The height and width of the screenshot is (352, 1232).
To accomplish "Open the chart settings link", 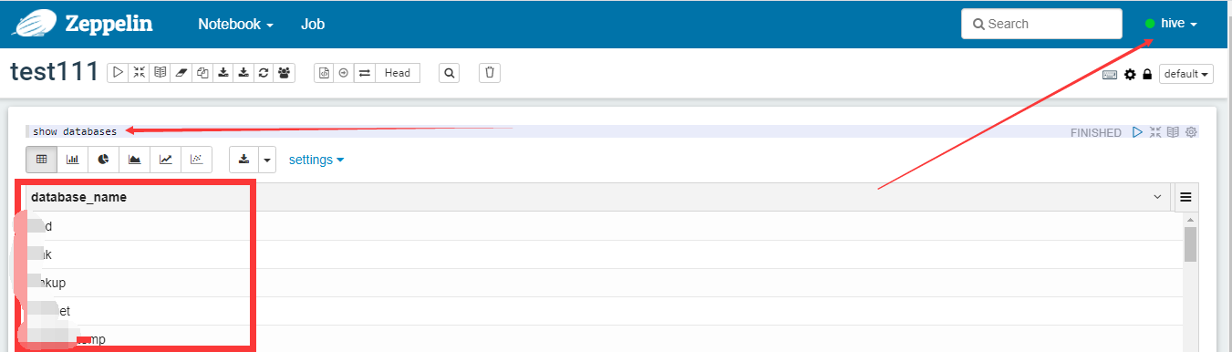I will (x=316, y=160).
